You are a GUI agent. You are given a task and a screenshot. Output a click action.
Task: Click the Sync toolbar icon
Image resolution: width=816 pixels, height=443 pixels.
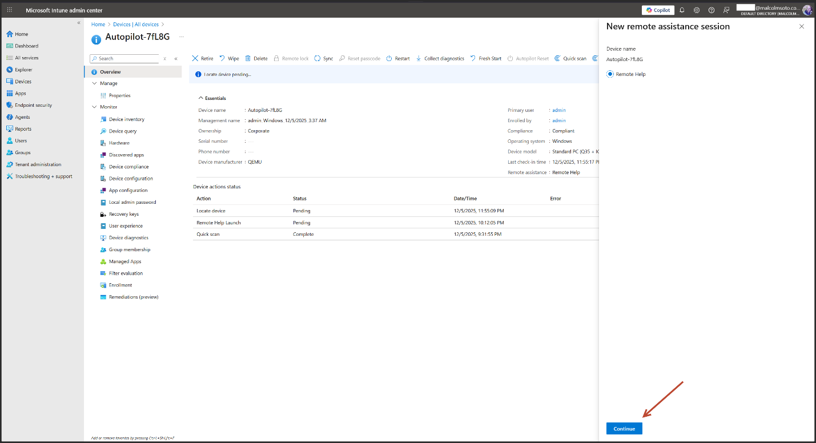click(317, 58)
